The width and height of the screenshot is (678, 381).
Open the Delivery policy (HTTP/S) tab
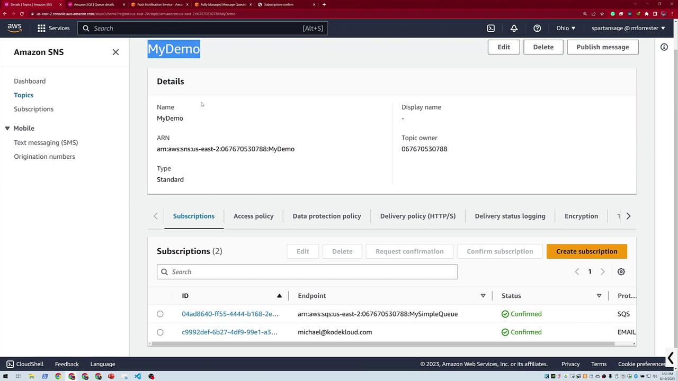(418, 216)
